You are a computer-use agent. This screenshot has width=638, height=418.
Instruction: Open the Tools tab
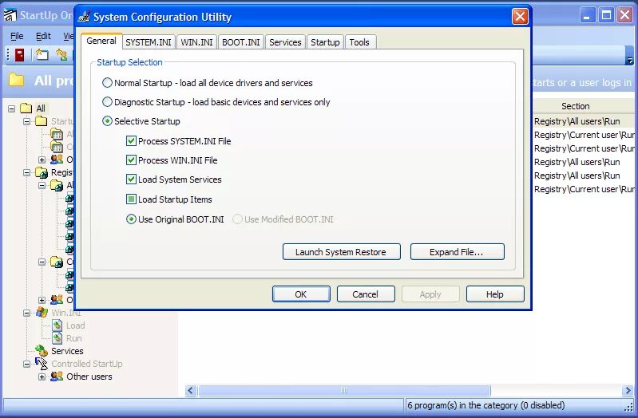[x=359, y=42]
